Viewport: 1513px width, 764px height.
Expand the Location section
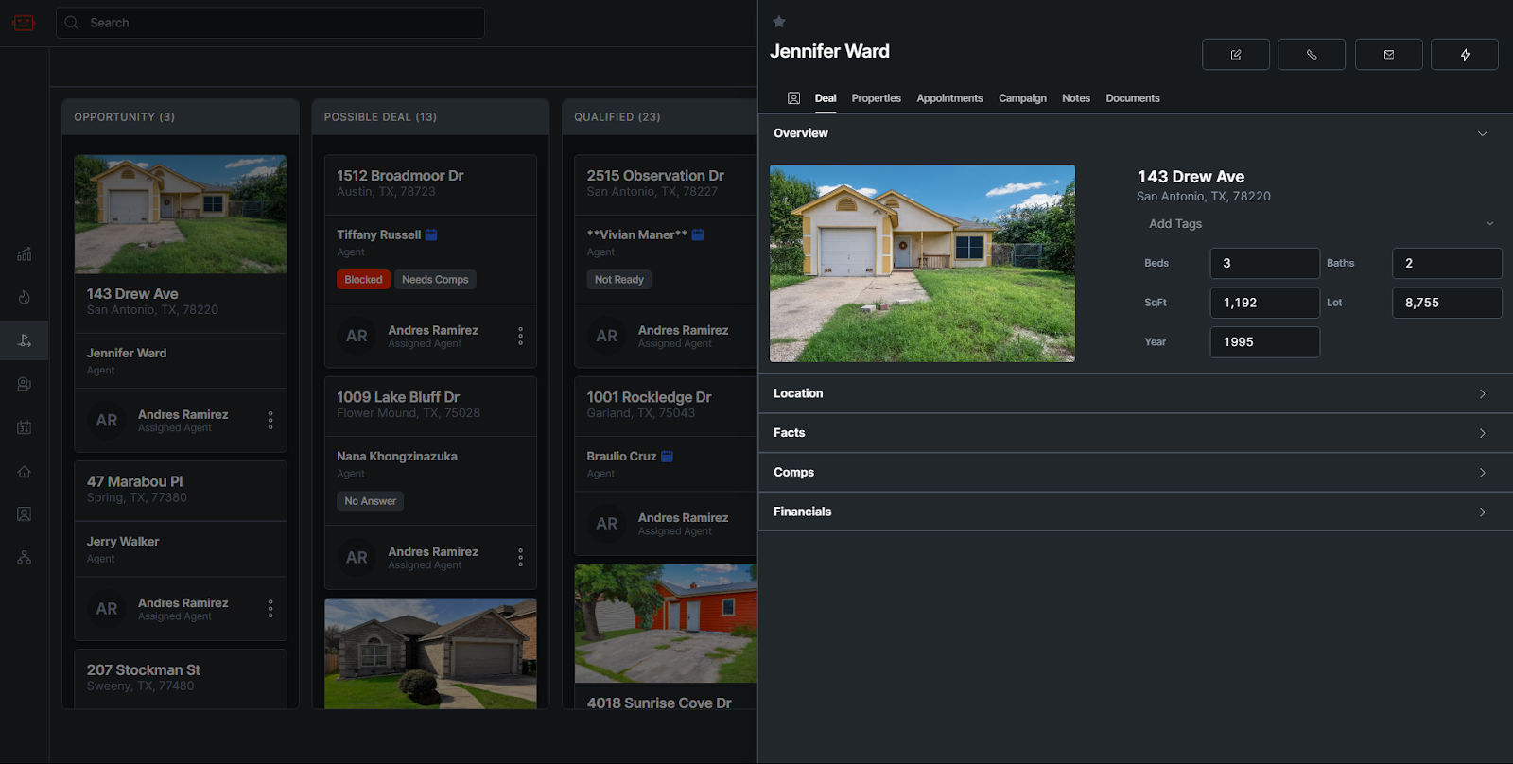pos(1482,393)
